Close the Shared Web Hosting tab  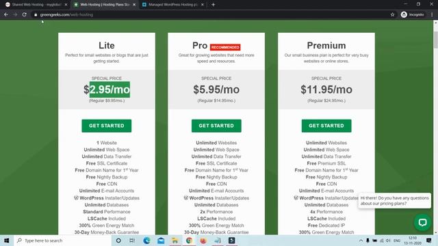[x=66, y=5]
